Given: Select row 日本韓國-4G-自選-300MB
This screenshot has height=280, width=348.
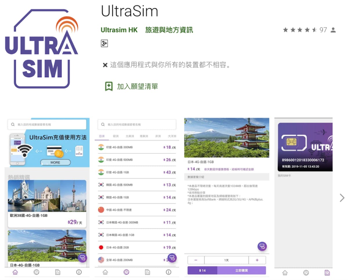Looking at the screenshot, I should click(x=137, y=223).
